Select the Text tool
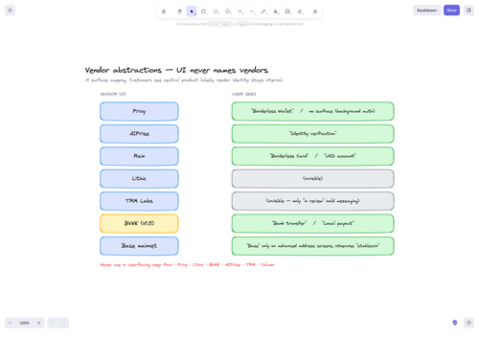Image resolution: width=479 pixels, height=359 pixels. pos(276,11)
